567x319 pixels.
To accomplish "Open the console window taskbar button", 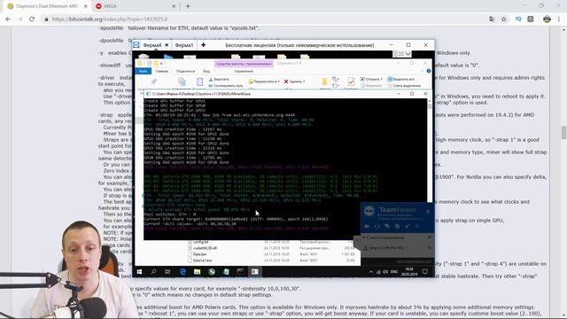I will tap(254, 272).
